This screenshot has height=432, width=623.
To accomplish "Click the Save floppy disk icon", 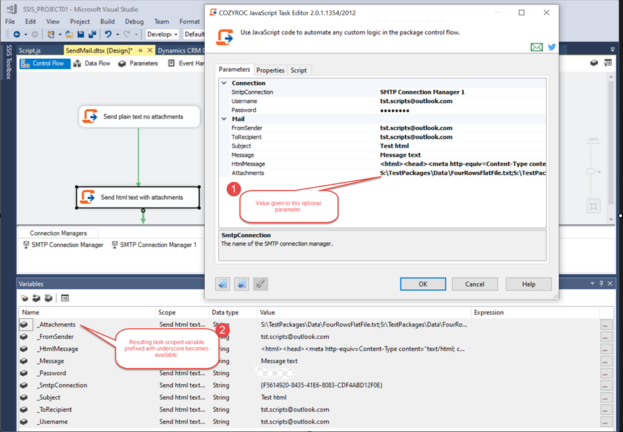I will tap(80, 35).
